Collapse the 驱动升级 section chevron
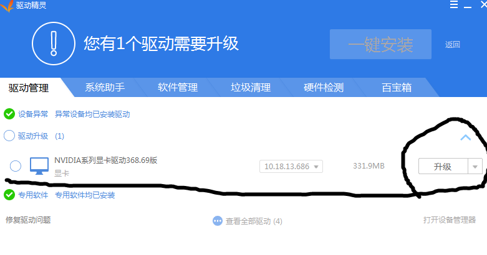 (465, 137)
